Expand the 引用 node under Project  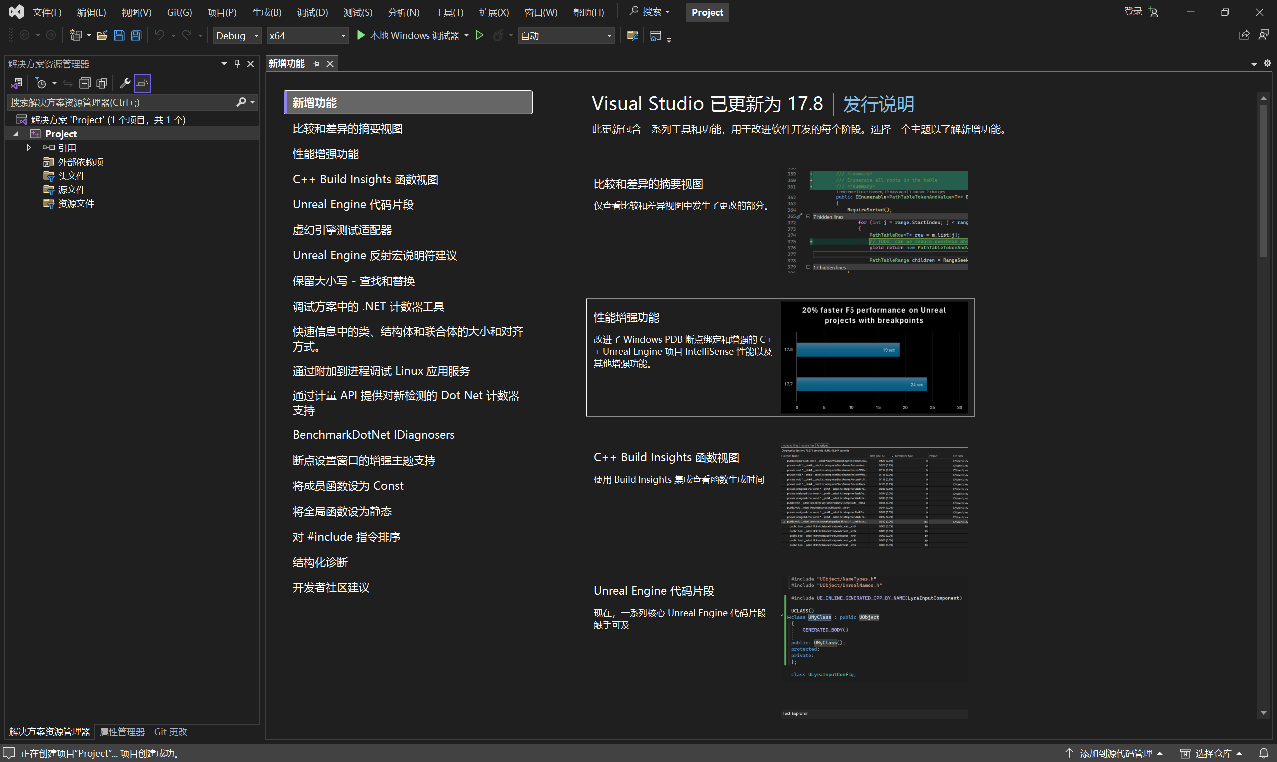coord(29,148)
